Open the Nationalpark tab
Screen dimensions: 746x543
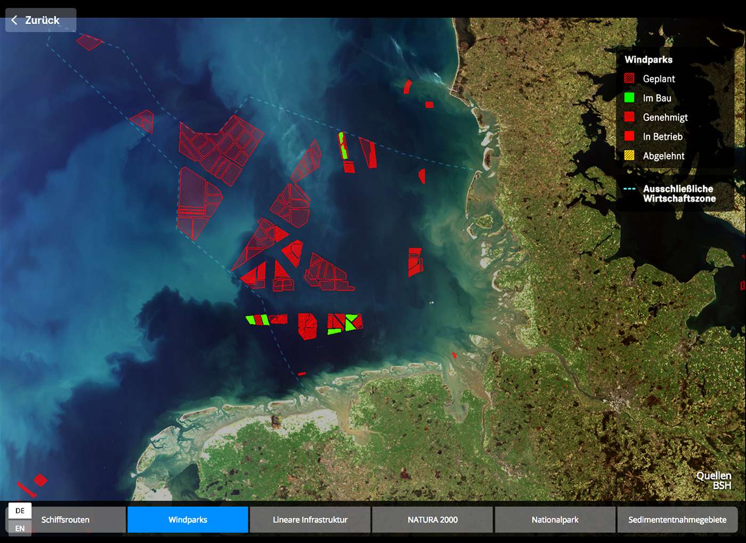tap(555, 520)
